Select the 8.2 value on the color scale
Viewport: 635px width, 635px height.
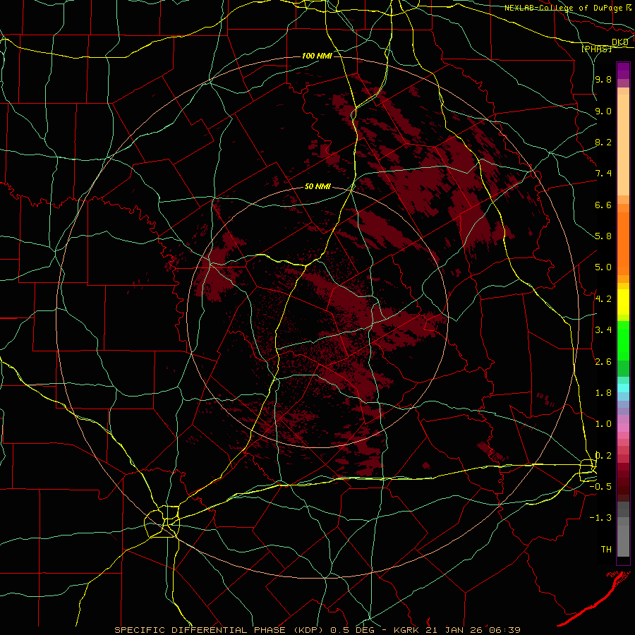coord(603,142)
